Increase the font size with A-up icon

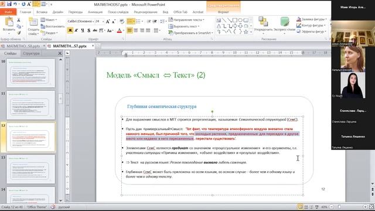pyautogui.click(x=108, y=22)
